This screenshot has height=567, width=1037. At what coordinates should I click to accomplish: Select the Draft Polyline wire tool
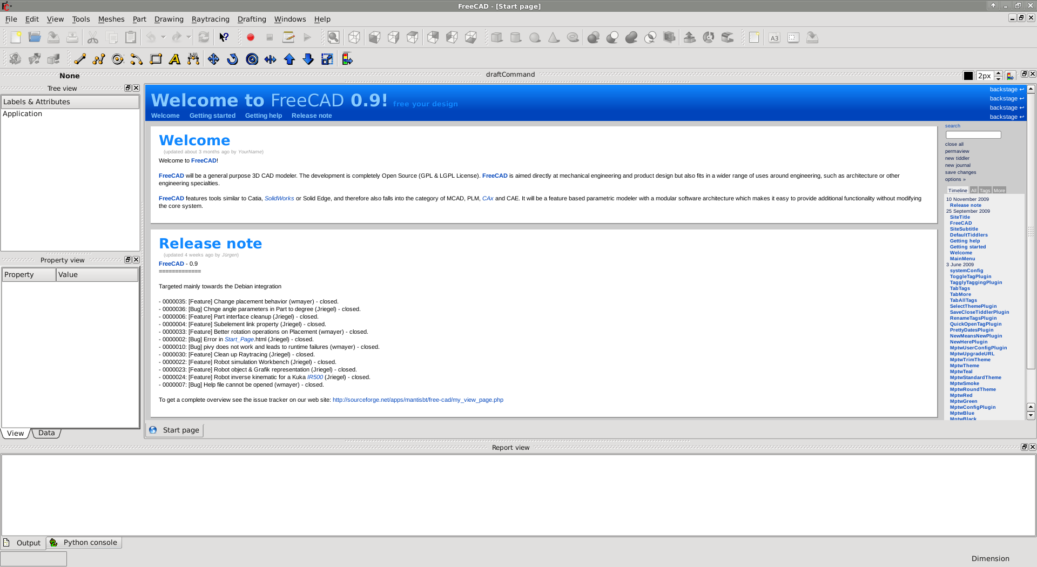tap(99, 59)
